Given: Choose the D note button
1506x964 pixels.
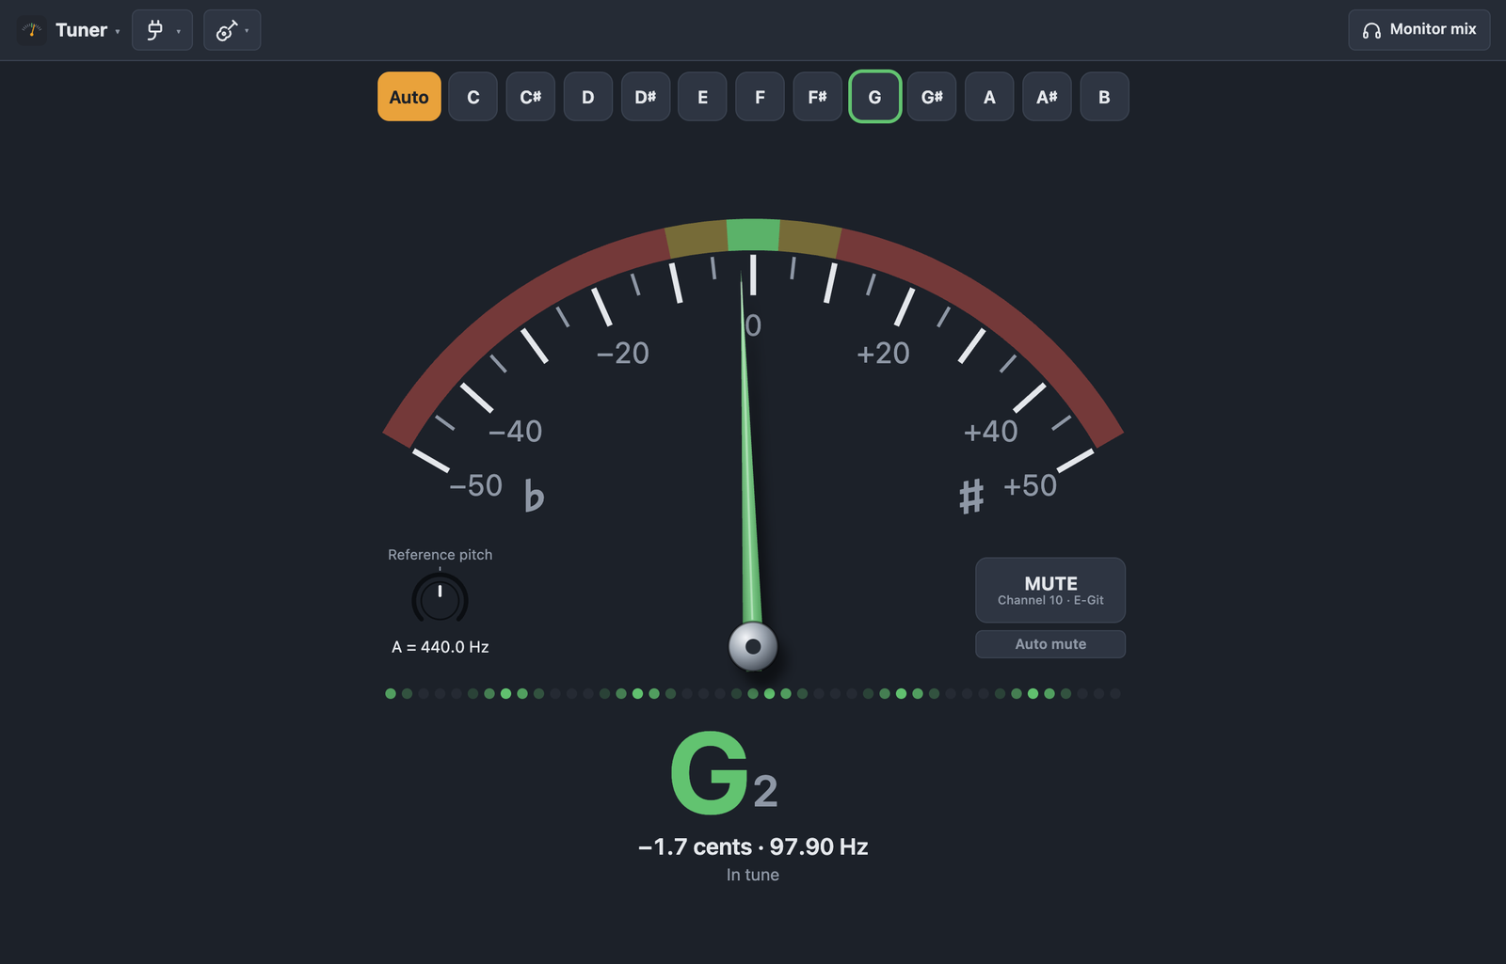Looking at the screenshot, I should 588,97.
